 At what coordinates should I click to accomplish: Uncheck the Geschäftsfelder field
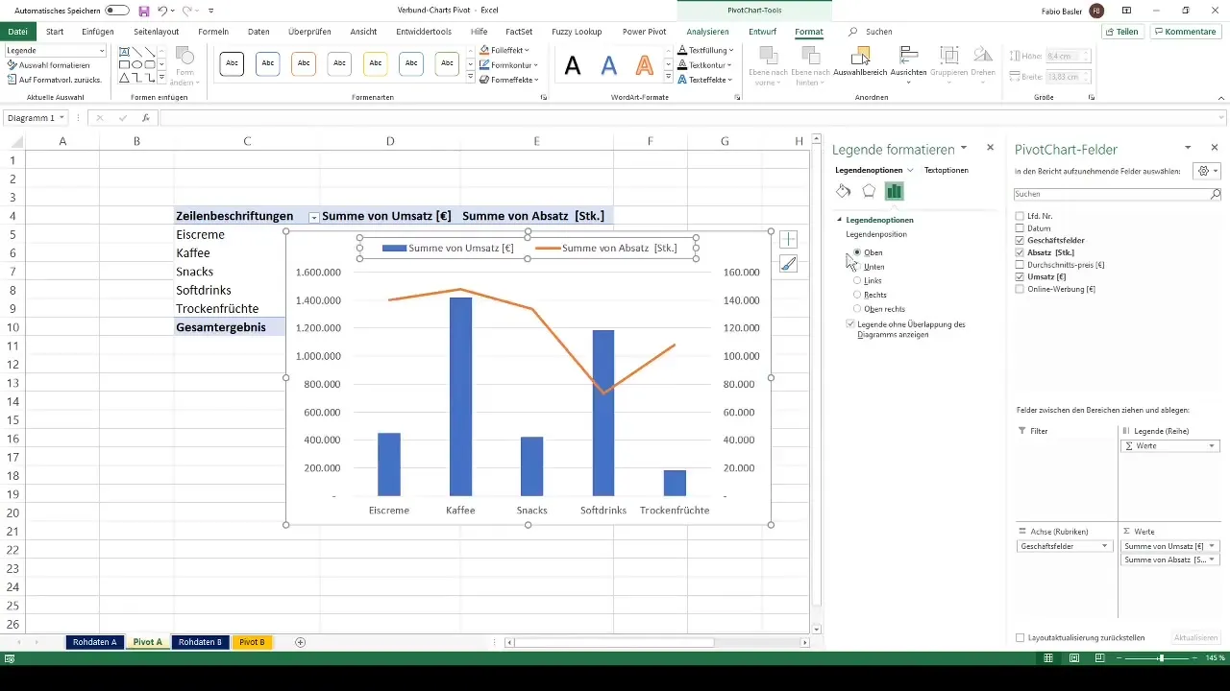coord(1020,240)
